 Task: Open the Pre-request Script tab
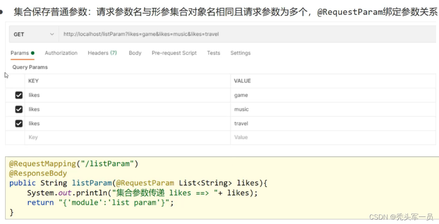coord(174,53)
